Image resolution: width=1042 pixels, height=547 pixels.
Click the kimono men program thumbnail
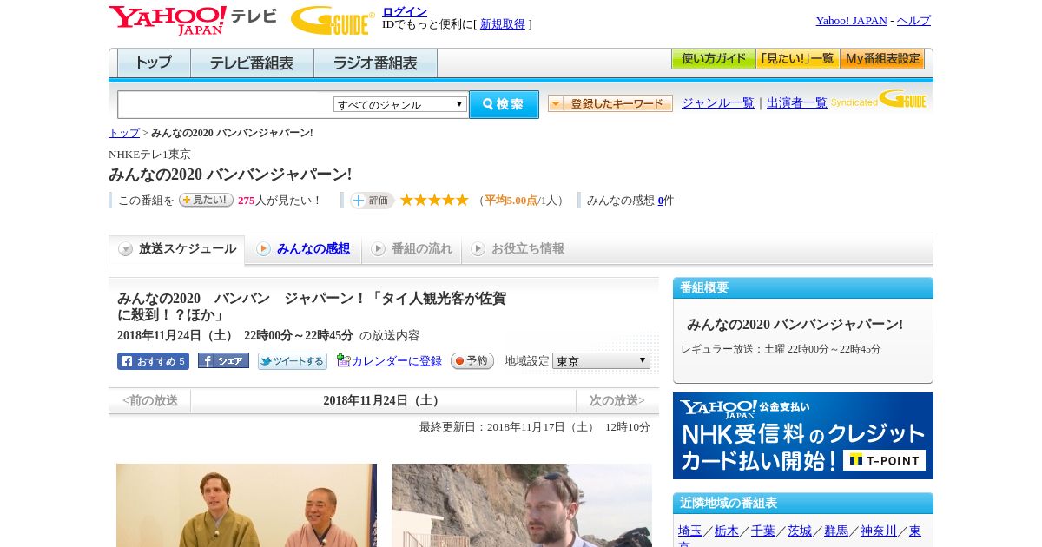[x=247, y=505]
